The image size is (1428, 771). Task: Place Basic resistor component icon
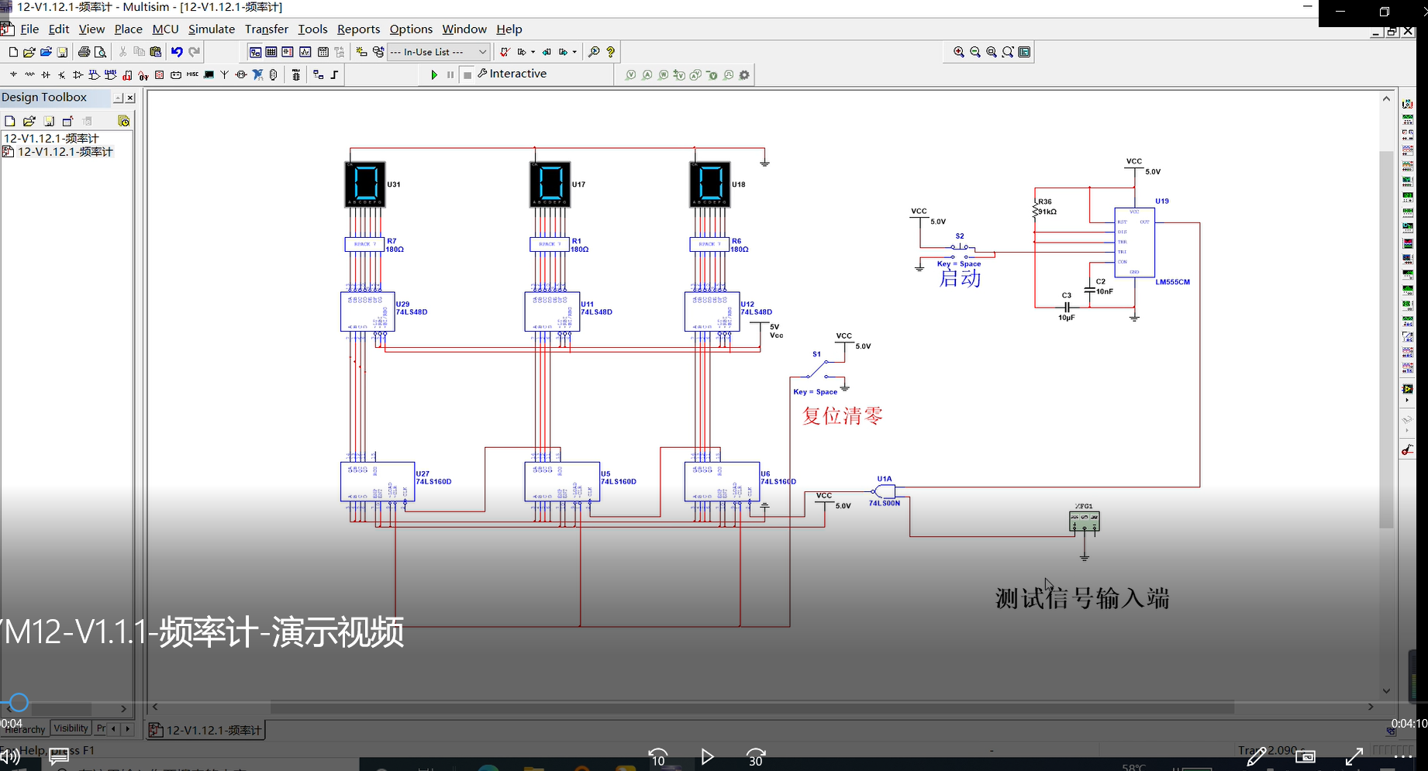pos(29,74)
